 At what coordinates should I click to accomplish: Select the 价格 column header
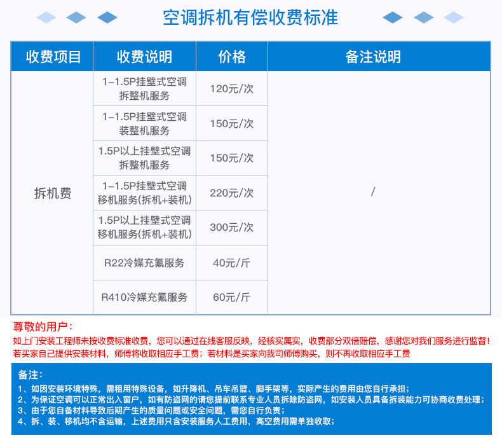coord(232,57)
